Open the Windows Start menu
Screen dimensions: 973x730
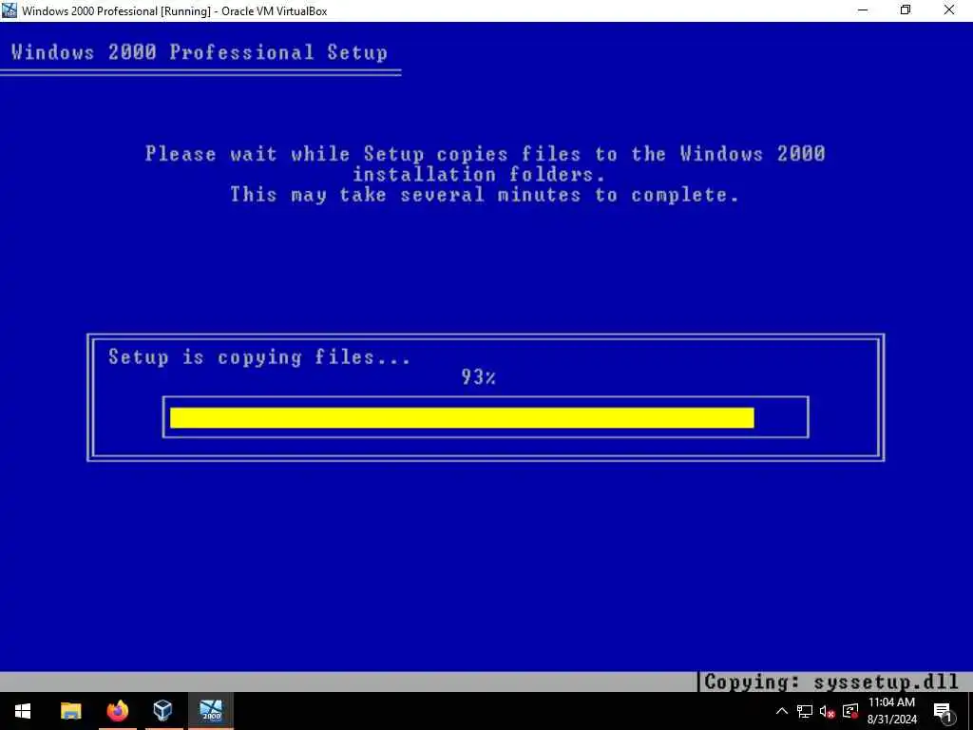point(23,711)
